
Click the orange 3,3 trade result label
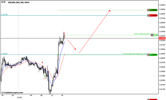tap(45, 78)
